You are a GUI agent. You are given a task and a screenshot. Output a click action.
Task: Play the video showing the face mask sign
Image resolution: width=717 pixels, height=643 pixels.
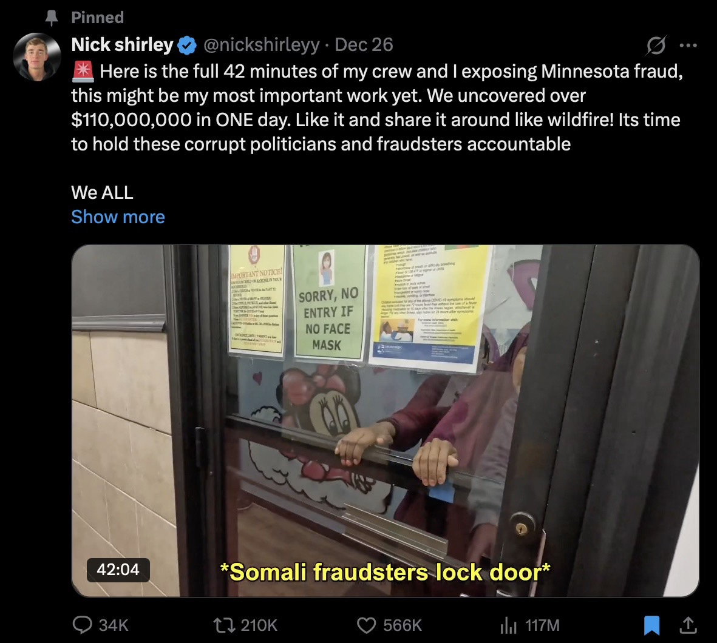tap(386, 421)
